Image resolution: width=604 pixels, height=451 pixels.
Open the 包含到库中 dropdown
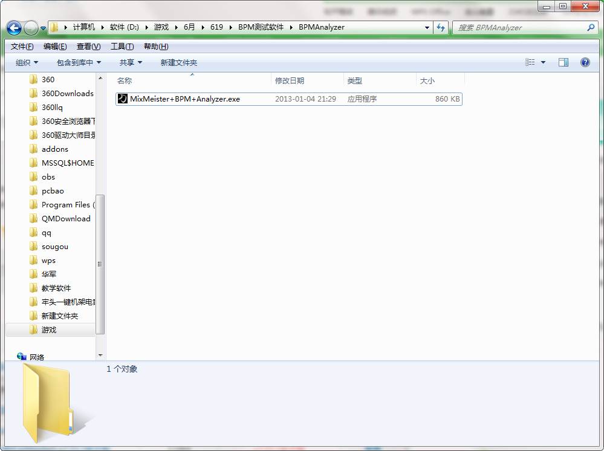pos(79,62)
